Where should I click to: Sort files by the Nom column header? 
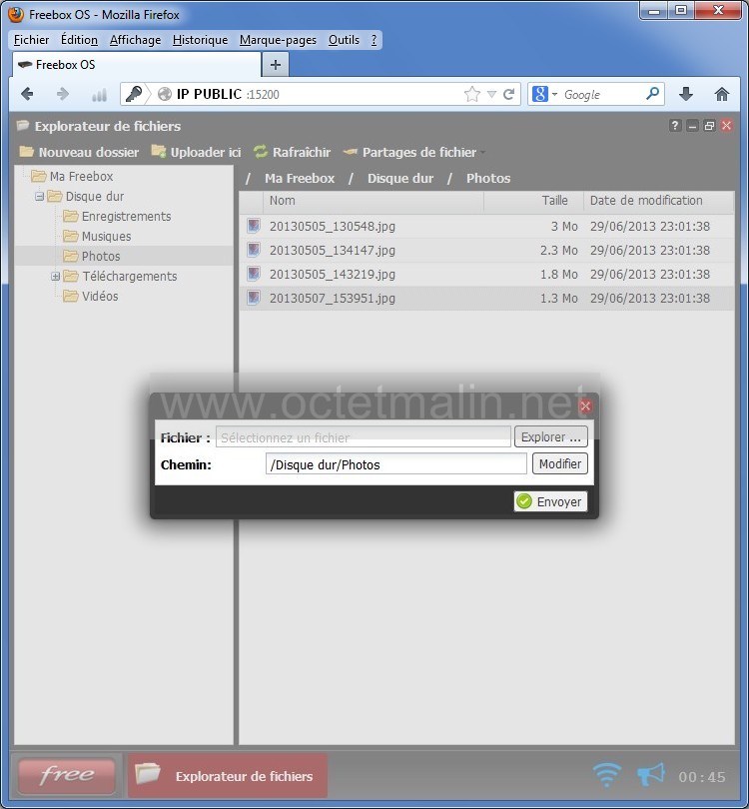[x=373, y=201]
